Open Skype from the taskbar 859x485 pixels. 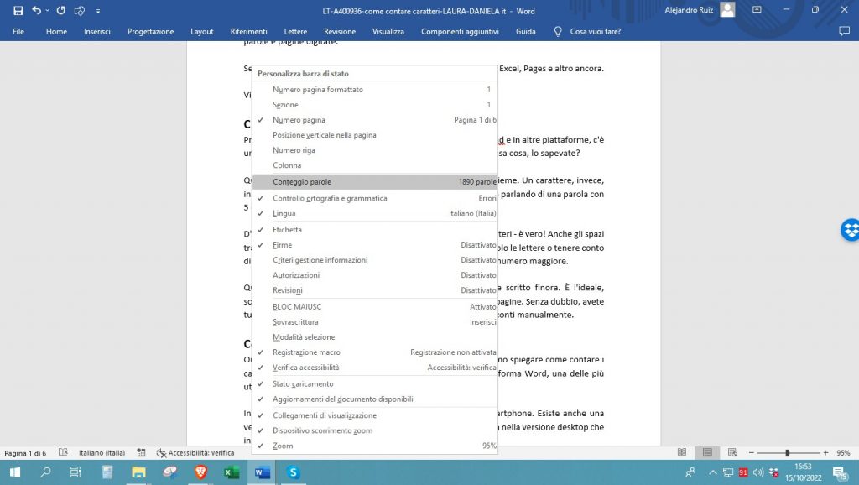coord(293,472)
